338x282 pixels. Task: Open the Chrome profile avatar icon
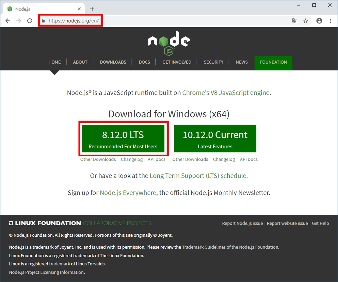coord(319,21)
